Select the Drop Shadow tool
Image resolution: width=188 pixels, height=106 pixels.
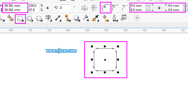click(77, 18)
